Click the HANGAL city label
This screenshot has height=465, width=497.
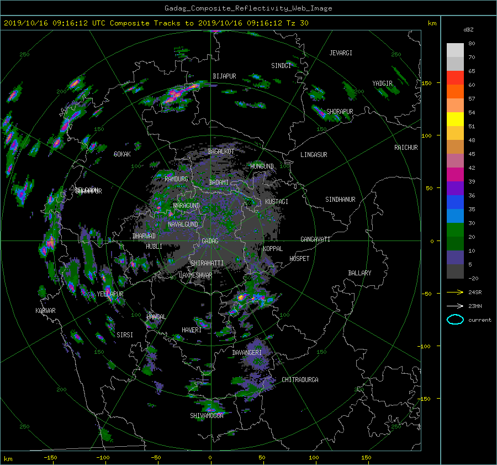click(156, 317)
